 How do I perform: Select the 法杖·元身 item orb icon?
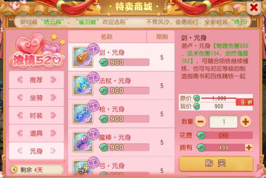[x=83, y=85]
